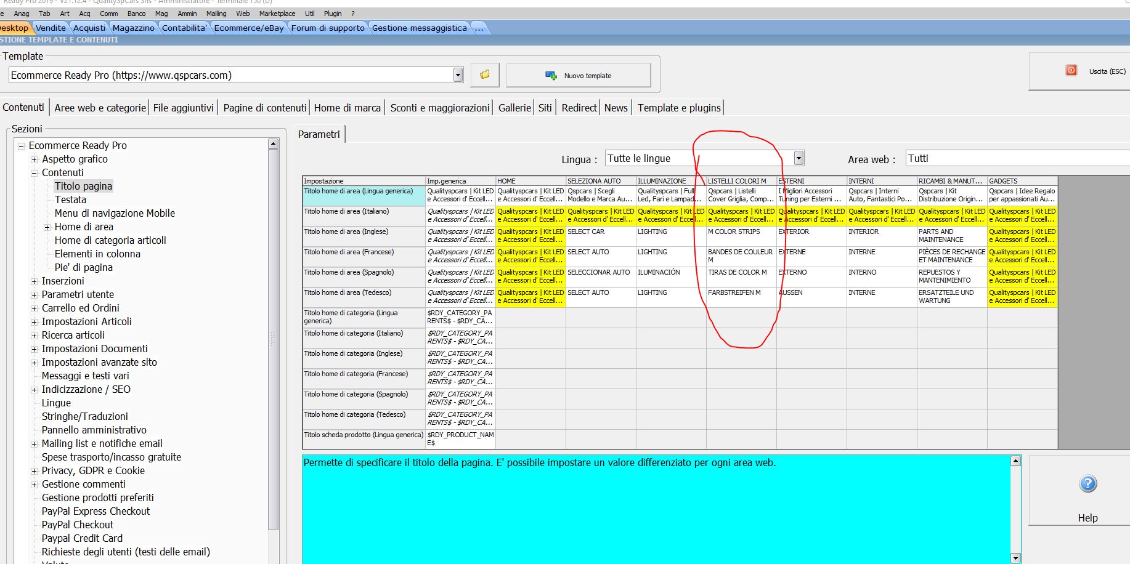Open the Mailing menu

coord(216,14)
